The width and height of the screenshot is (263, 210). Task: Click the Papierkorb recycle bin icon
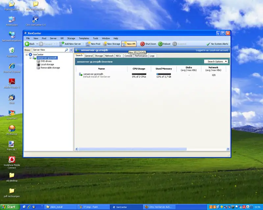point(12,52)
